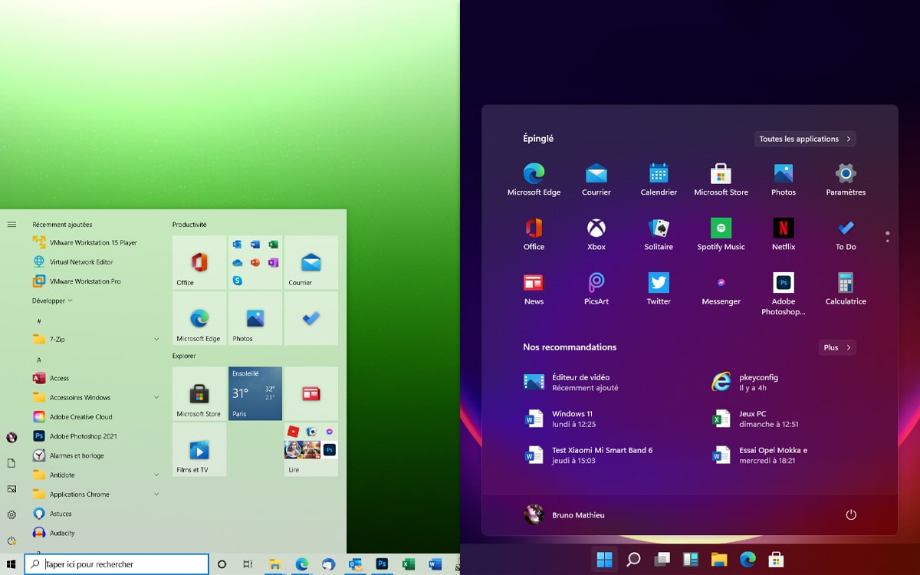The width and height of the screenshot is (920, 575).
Task: Open recommended Windows 11 Word document
Action: 560,419
